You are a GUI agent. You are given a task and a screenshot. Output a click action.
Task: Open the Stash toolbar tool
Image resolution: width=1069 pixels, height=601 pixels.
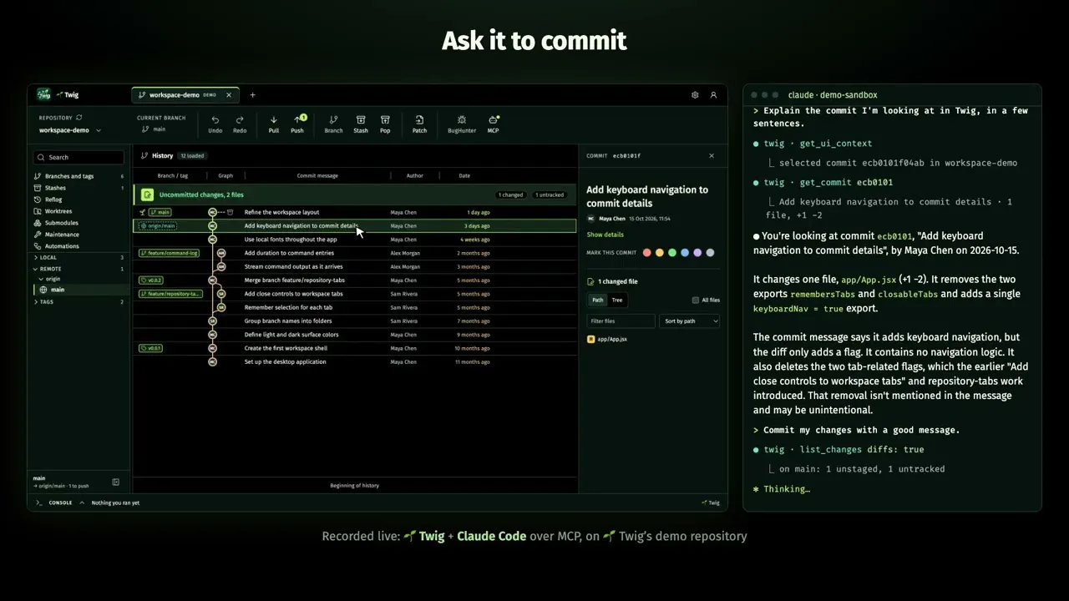[x=360, y=124]
